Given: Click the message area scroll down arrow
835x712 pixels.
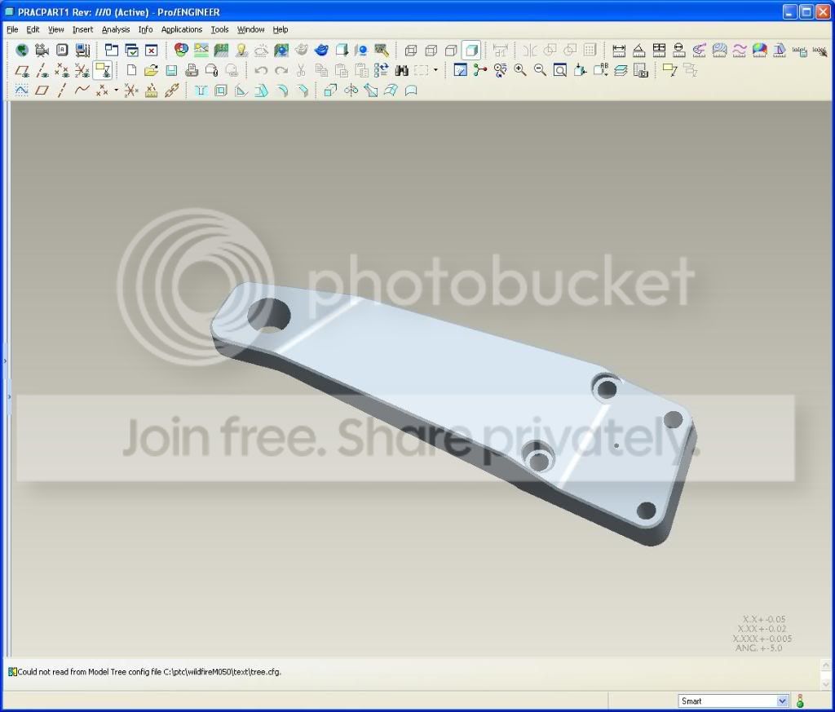Looking at the screenshot, I should tap(826, 683).
